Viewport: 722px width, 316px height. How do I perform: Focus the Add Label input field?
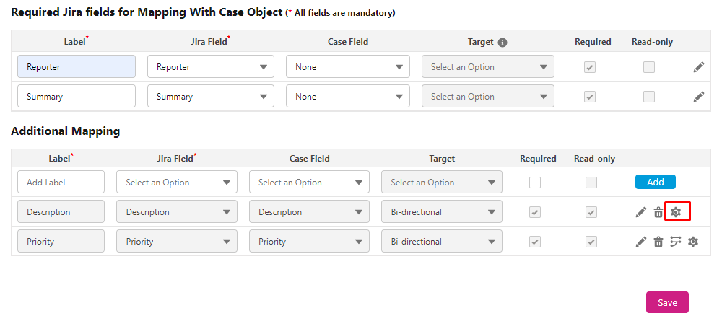pos(61,182)
